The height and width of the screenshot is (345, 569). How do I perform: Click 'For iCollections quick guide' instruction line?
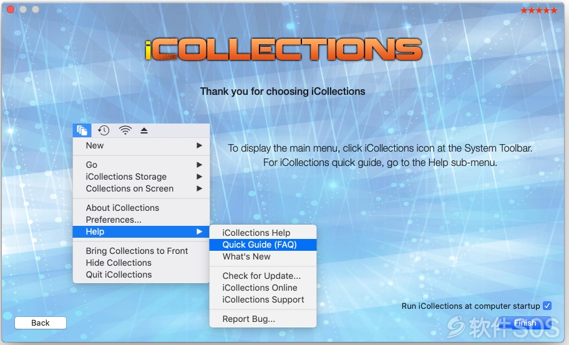pyautogui.click(x=380, y=163)
